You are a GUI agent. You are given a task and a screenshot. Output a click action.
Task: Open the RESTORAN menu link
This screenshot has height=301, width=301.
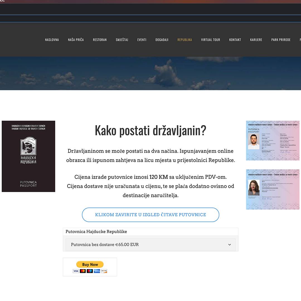(x=99, y=40)
